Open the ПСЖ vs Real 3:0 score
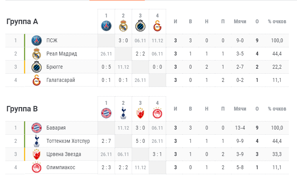 click(x=123, y=40)
